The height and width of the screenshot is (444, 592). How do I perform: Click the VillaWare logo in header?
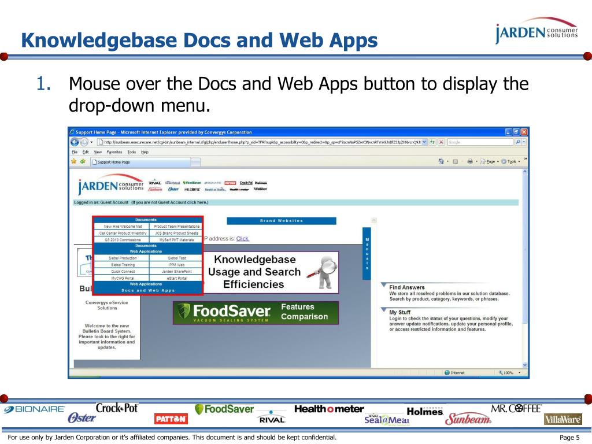click(x=261, y=189)
